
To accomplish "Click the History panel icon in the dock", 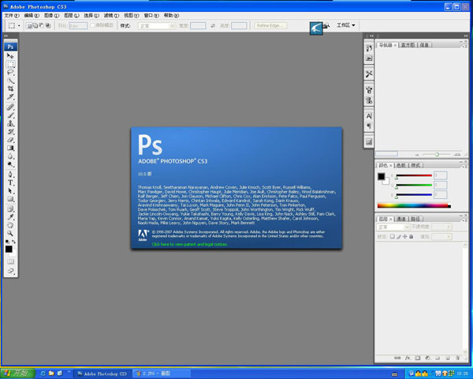I will point(368,48).
